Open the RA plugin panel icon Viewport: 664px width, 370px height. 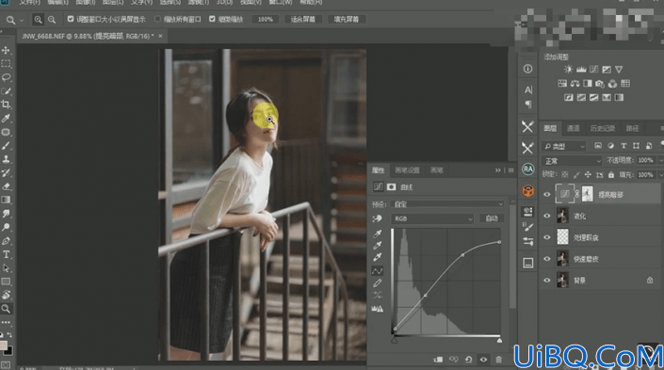pos(527,169)
